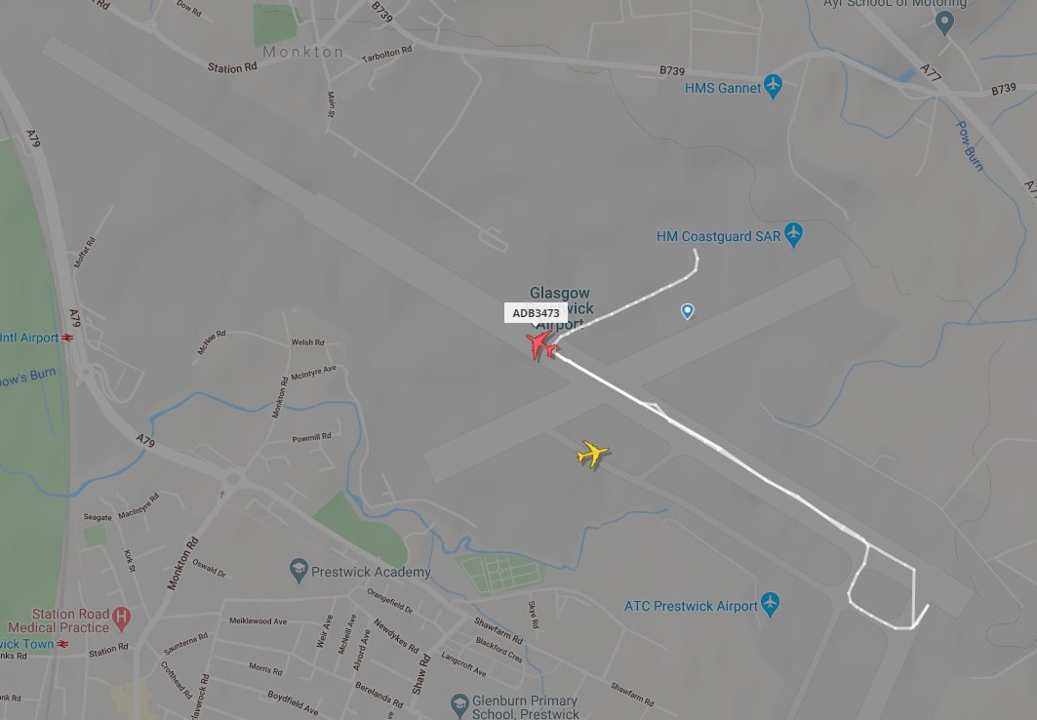
Task: Click the Prestwick Town railway station icon
Action: click(62, 644)
